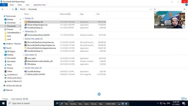Open 3D Objects folder
The height and width of the screenshot is (106, 188).
11,52
